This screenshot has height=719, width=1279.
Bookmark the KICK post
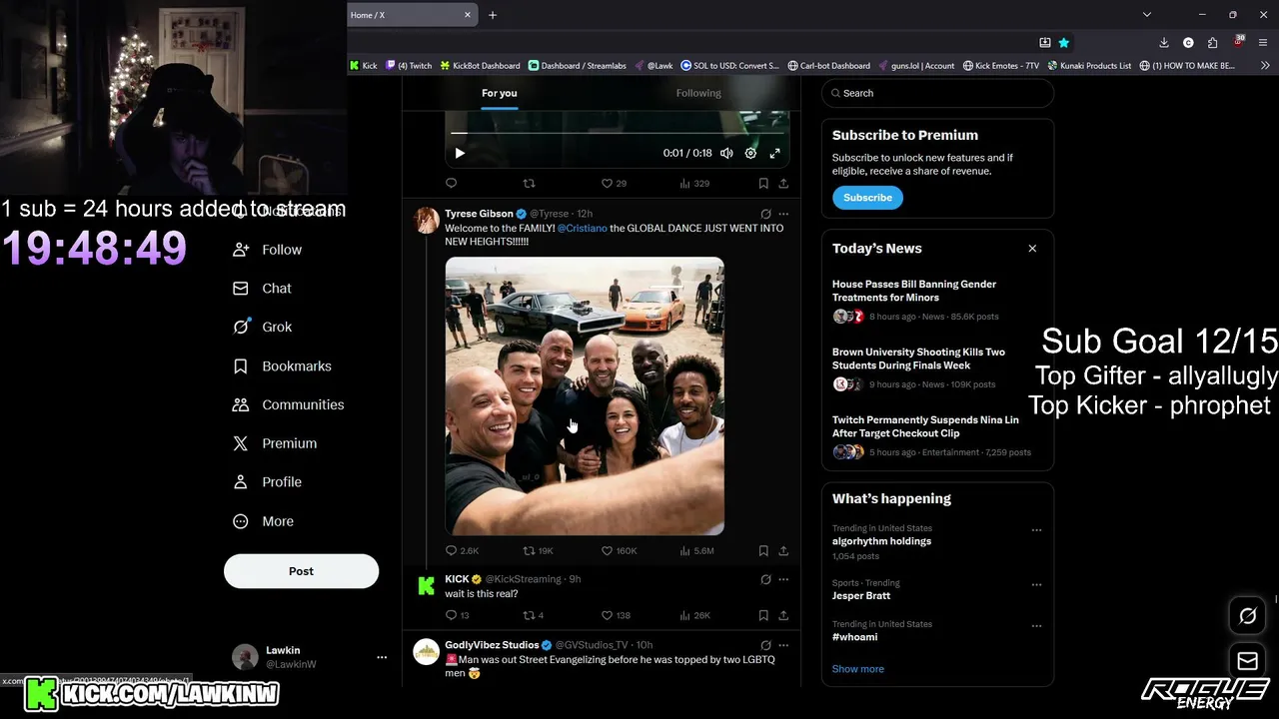coord(763,615)
